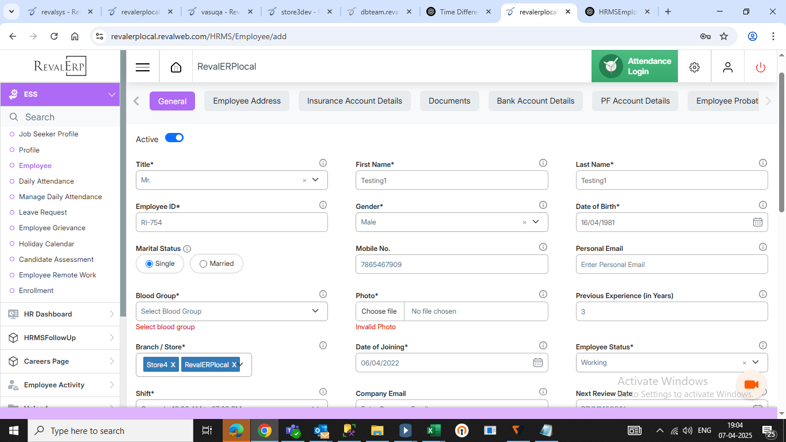Click the Personal Email input field

pos(671,265)
